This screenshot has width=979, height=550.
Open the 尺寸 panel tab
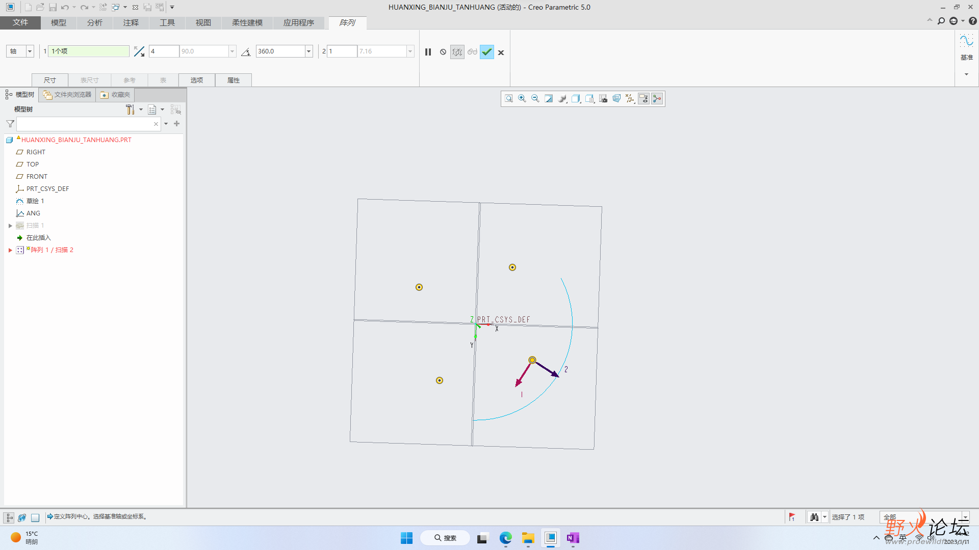tap(50, 80)
